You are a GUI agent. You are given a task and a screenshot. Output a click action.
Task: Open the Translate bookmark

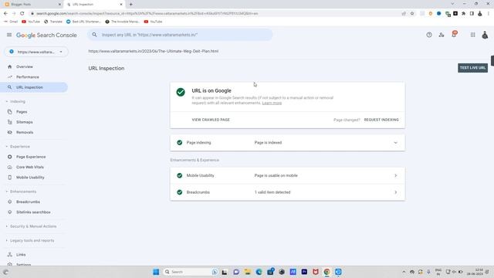pyautogui.click(x=53, y=22)
